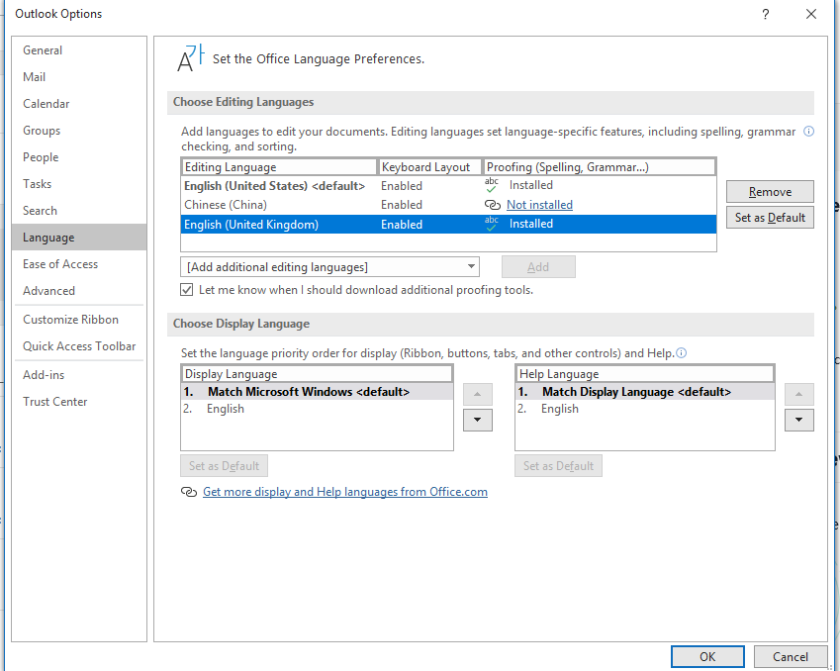
Task: Move help language up with arrow button
Action: click(798, 394)
